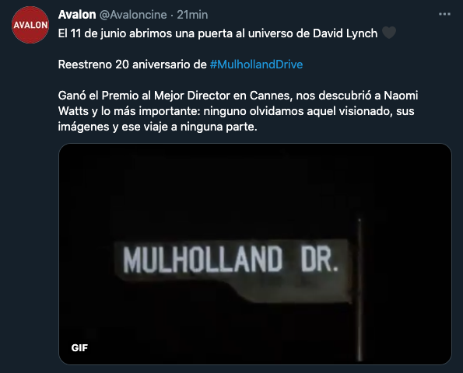Play the Mulholland Dr. GIF
The image size is (463, 373).
tap(255, 254)
